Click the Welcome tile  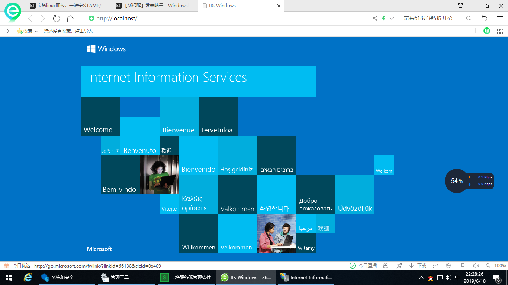101,116
